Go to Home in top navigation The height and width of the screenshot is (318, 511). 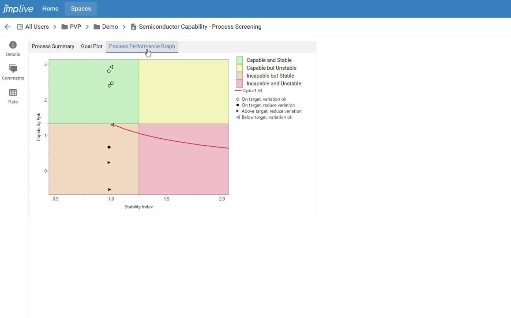point(50,9)
